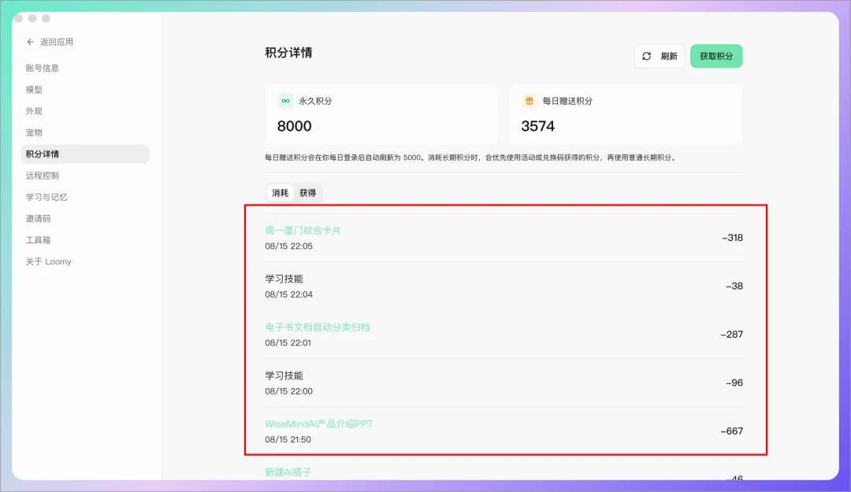
Task: Click the timestamp 08/15 21:50
Action: coord(288,439)
